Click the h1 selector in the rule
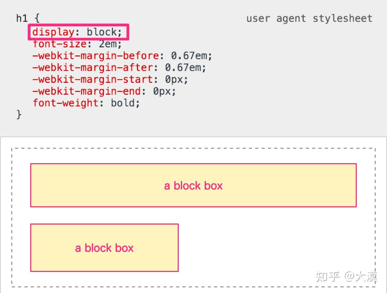The width and height of the screenshot is (387, 293). 22,18
